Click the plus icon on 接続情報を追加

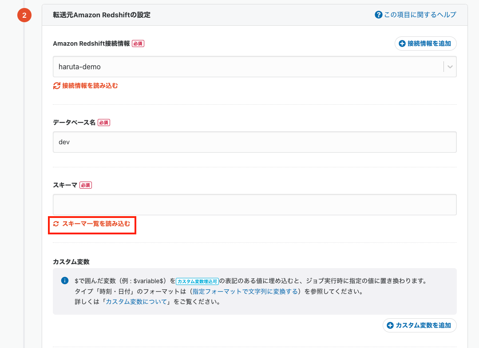pyautogui.click(x=401, y=43)
